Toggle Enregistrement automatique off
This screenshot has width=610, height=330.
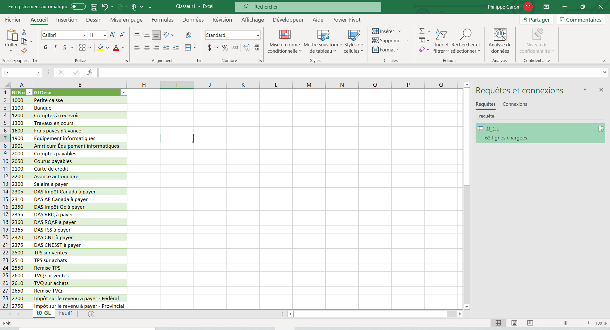coord(78,6)
